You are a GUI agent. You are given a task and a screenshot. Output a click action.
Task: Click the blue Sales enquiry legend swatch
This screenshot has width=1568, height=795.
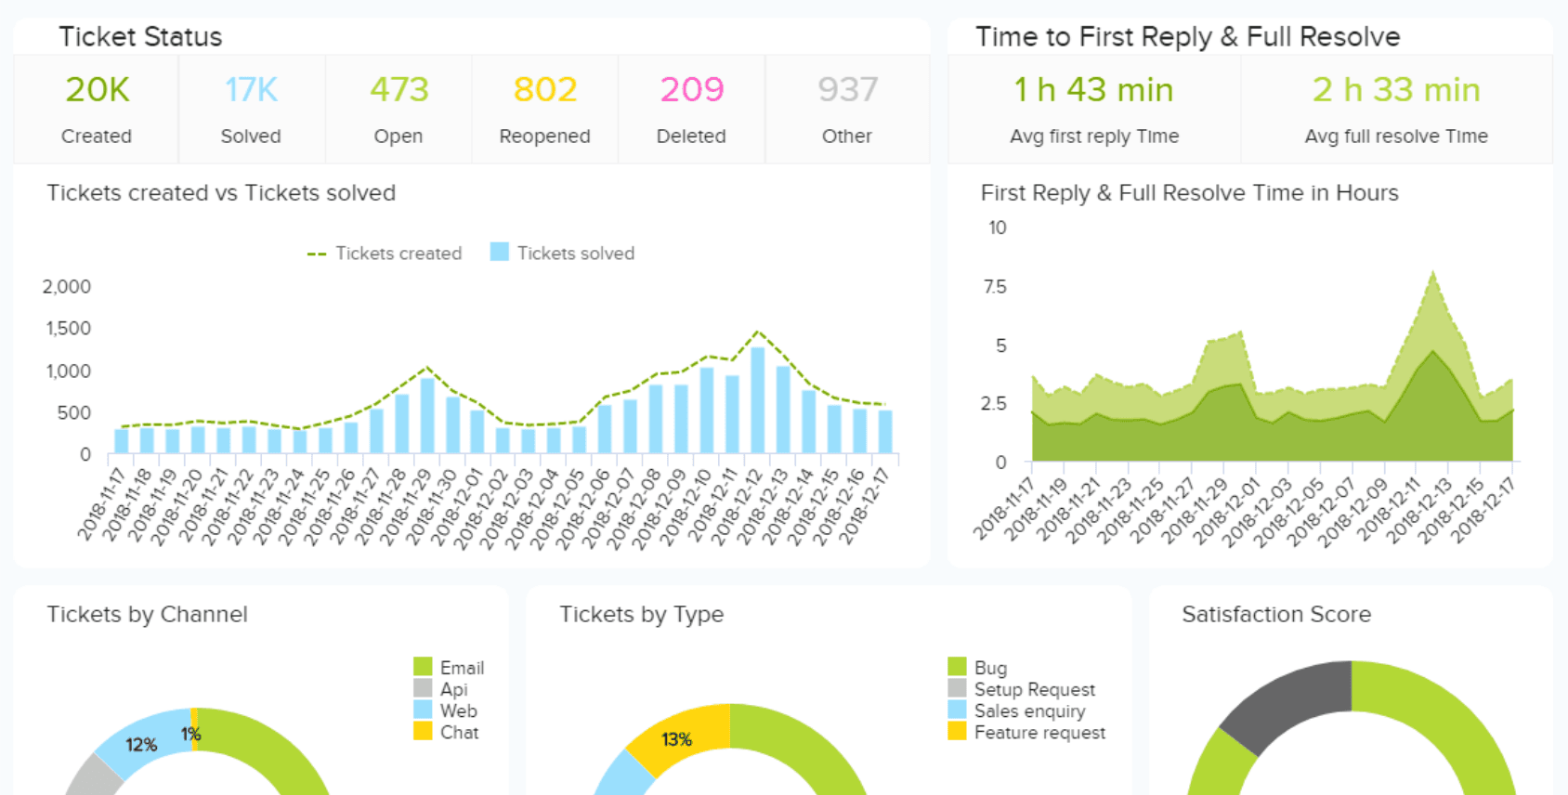(957, 710)
